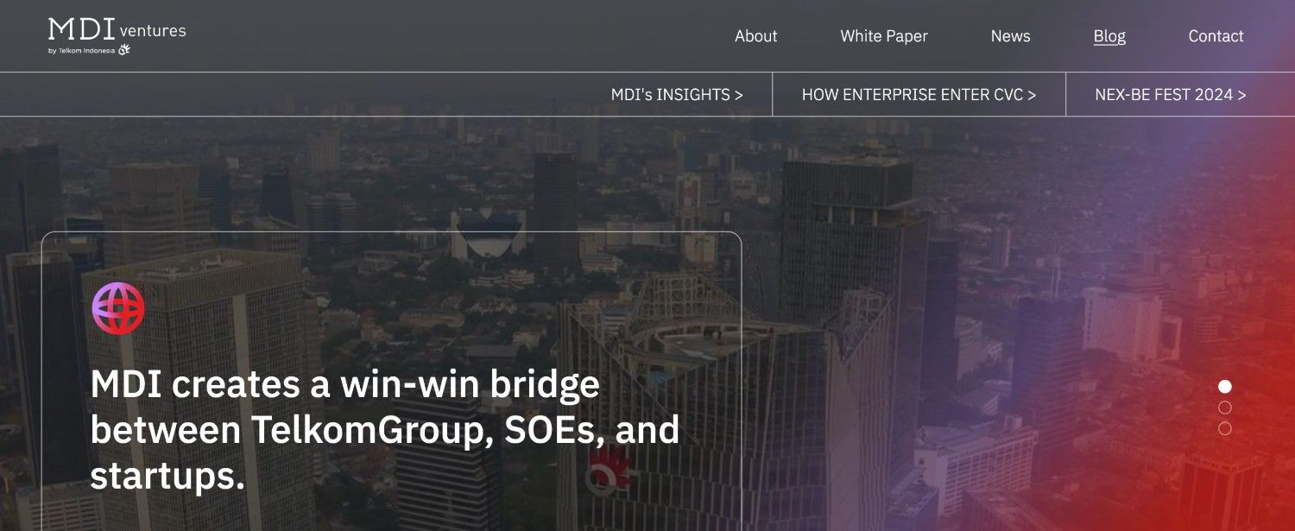This screenshot has height=531, width=1295.
Task: Select the first filled slide indicator dot
Action: click(1224, 387)
